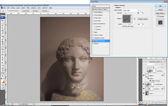Click the Lock all padlock icon

[153, 67]
